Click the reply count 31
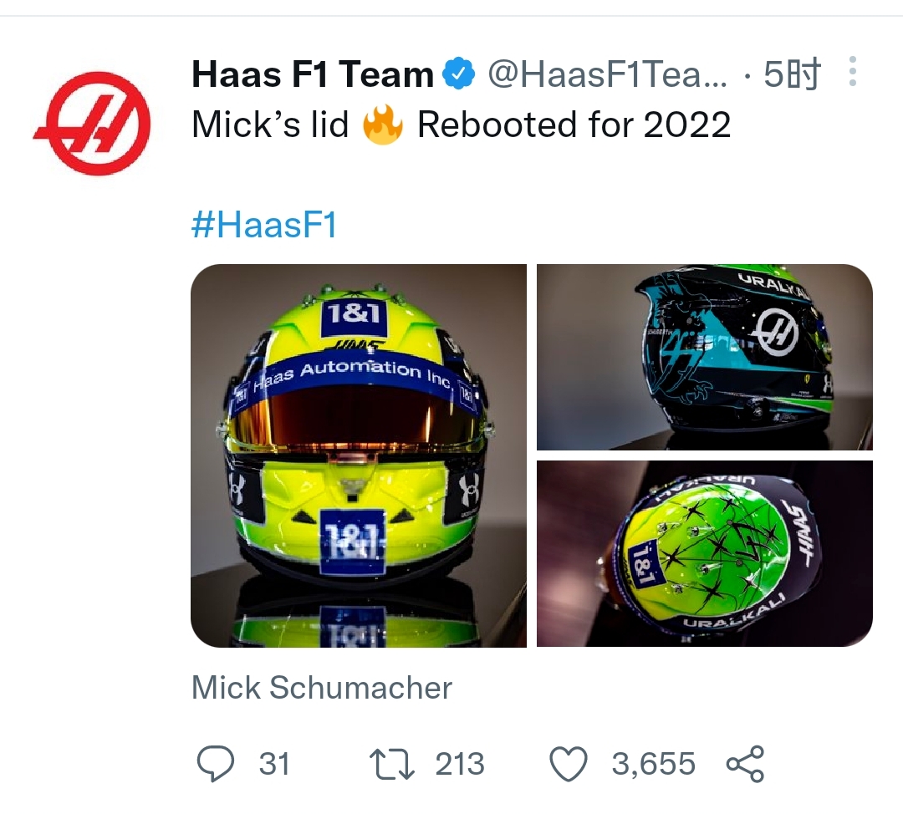 coord(273,764)
